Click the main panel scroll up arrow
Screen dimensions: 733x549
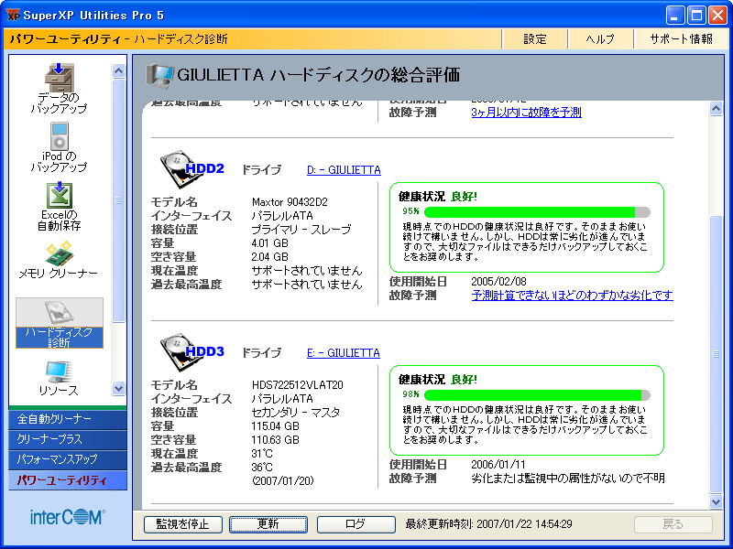(717, 109)
